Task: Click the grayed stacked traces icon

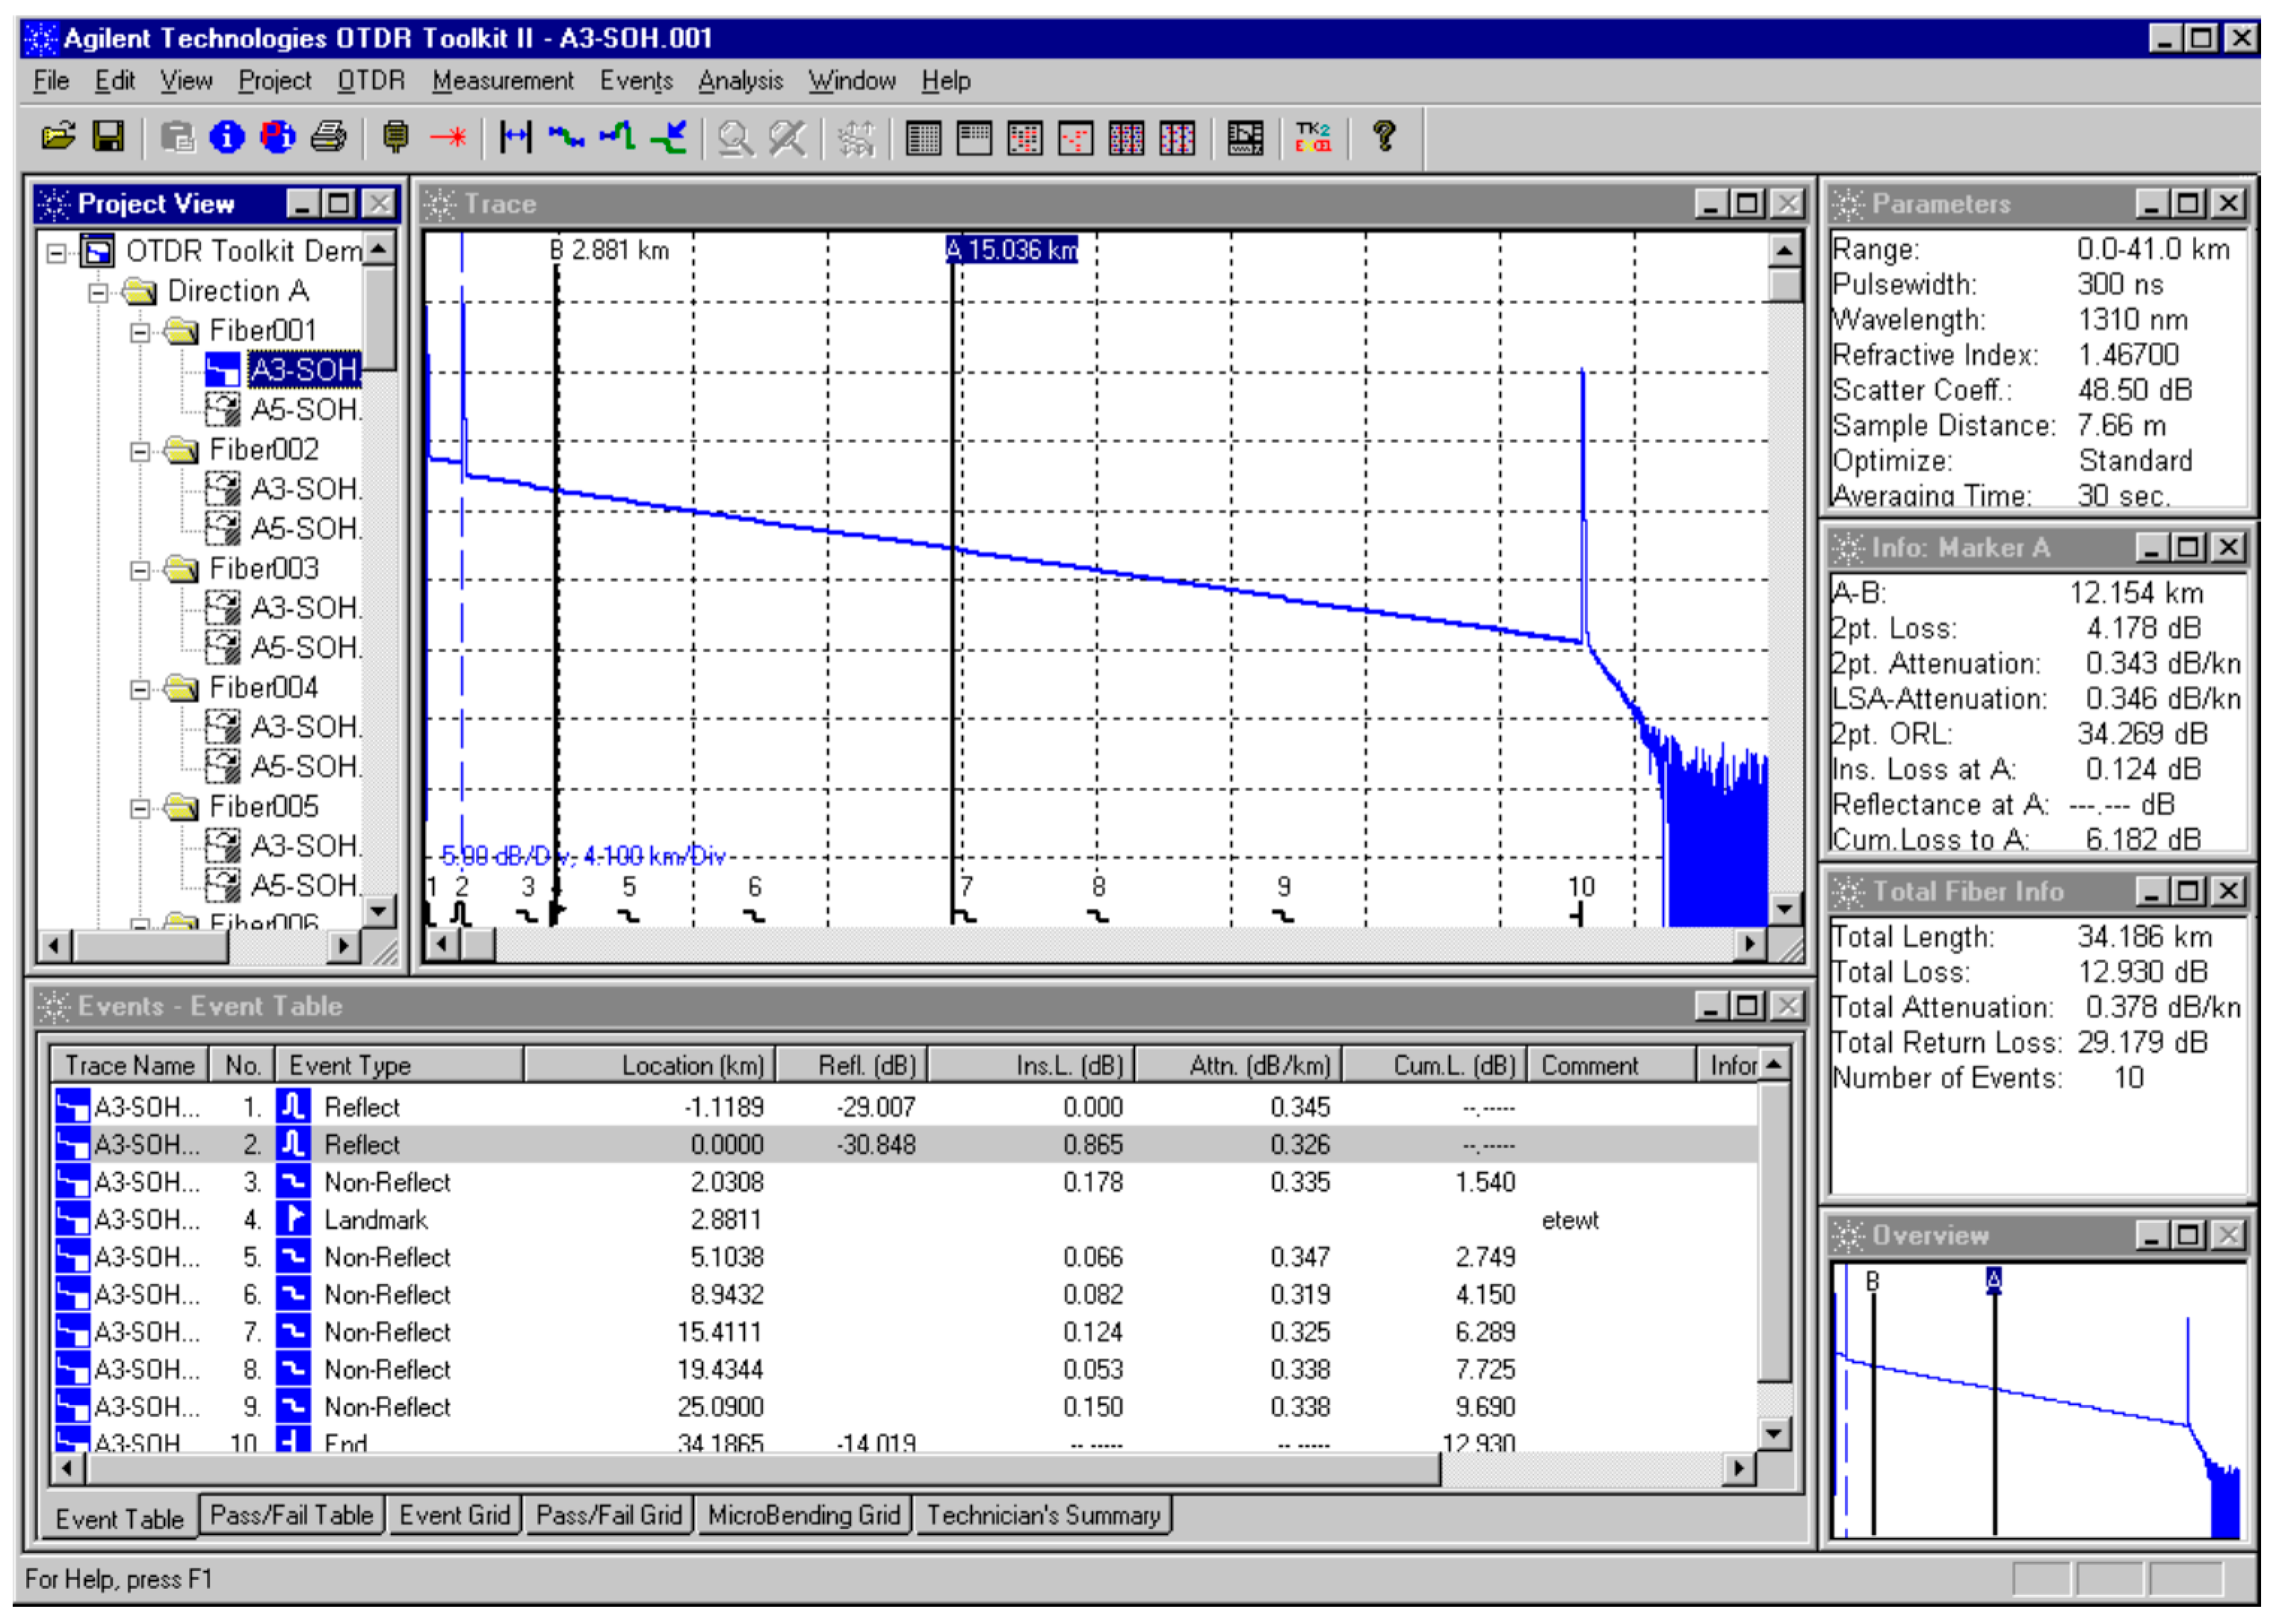Action: (x=856, y=138)
